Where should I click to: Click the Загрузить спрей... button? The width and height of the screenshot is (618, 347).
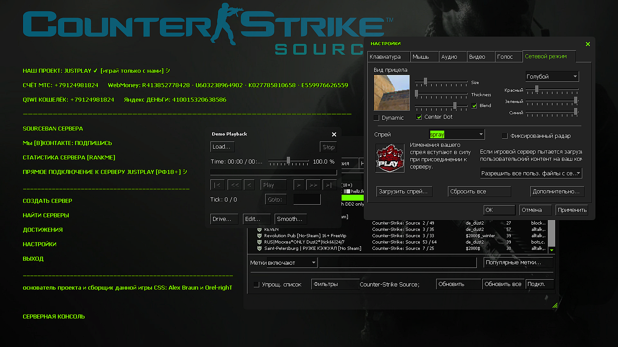pyautogui.click(x=404, y=192)
